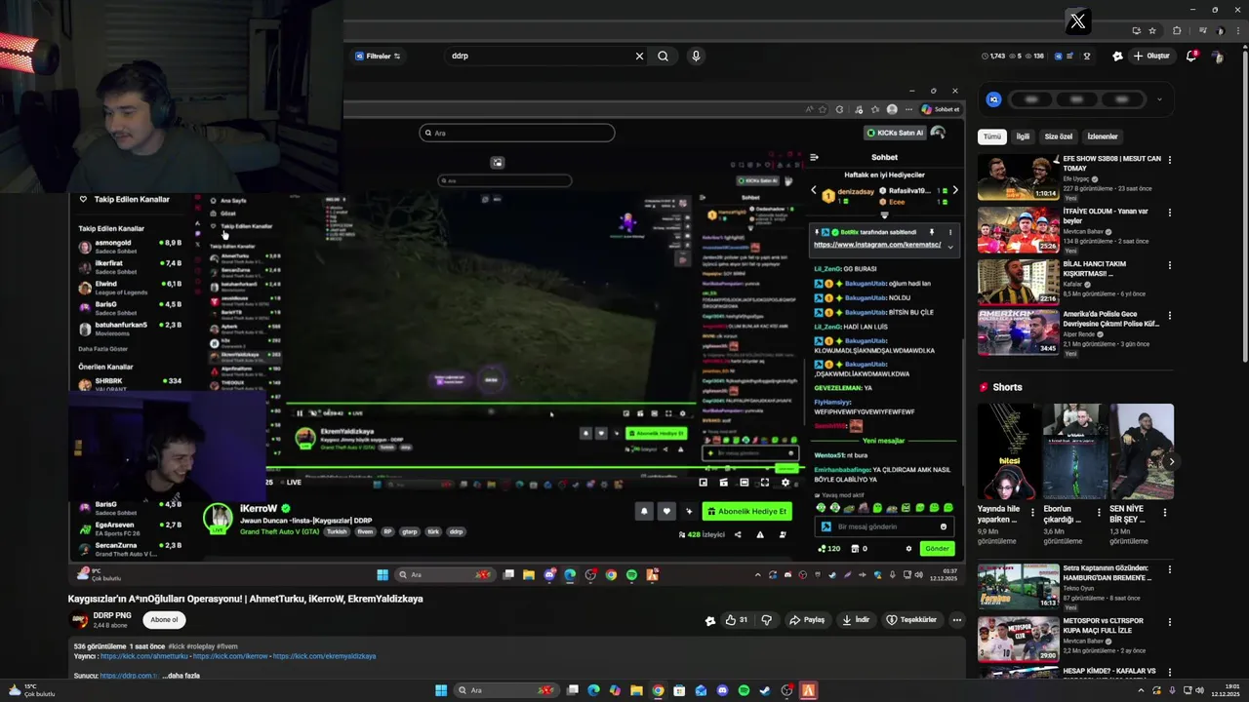Open EFE SHOW S3B08 video thumbnail
The width and height of the screenshot is (1249, 702).
tap(1018, 177)
